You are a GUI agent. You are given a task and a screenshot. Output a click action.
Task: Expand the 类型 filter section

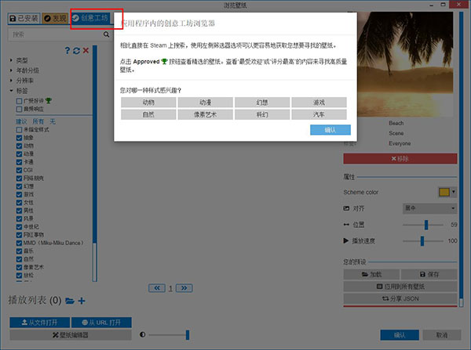[11, 60]
